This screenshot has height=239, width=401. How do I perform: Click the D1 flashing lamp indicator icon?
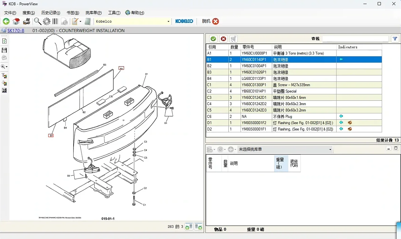click(x=349, y=122)
